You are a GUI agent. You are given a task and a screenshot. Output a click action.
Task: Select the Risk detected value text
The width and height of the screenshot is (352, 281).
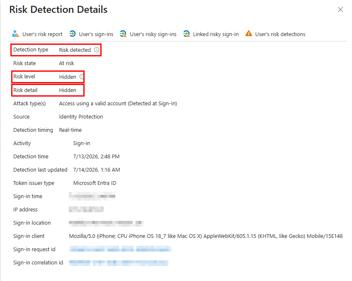(x=75, y=50)
